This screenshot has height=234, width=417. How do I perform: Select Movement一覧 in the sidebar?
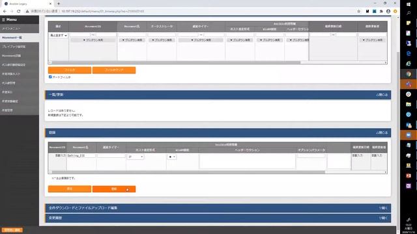(20, 38)
